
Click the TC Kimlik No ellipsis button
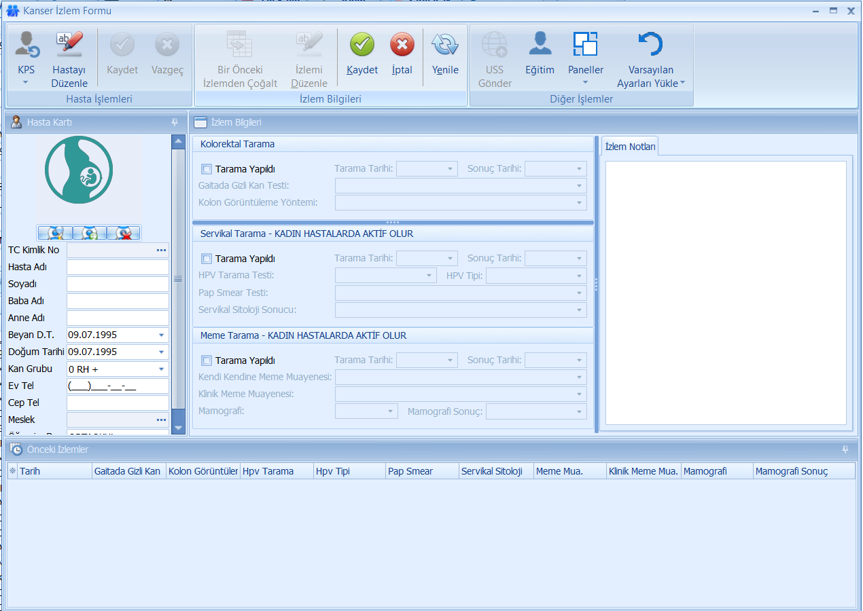(x=161, y=251)
